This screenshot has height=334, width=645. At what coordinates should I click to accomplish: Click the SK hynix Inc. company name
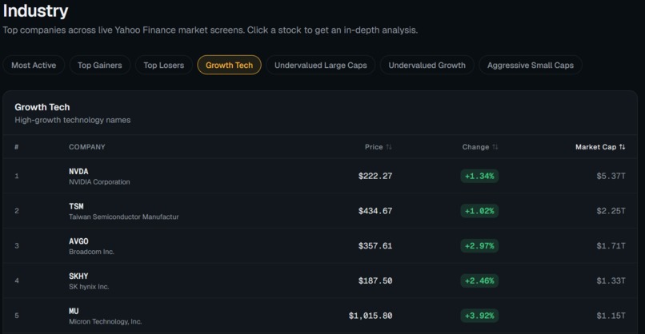[89, 287]
